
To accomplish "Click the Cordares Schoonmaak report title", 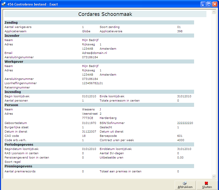I will click(x=105, y=14).
